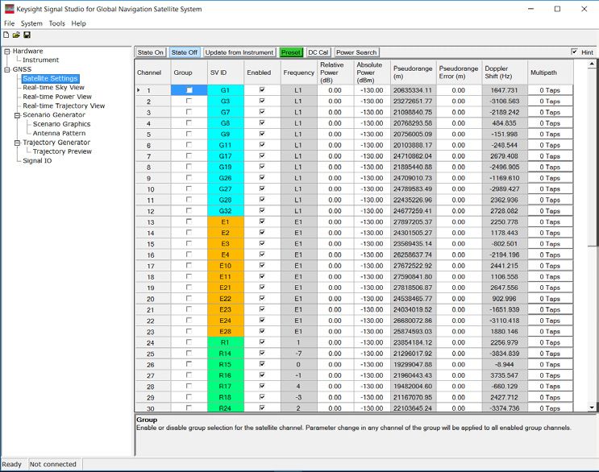The width and height of the screenshot is (599, 472).
Task: Click 0 Taps multipath button for channel 15
Action: (550, 244)
